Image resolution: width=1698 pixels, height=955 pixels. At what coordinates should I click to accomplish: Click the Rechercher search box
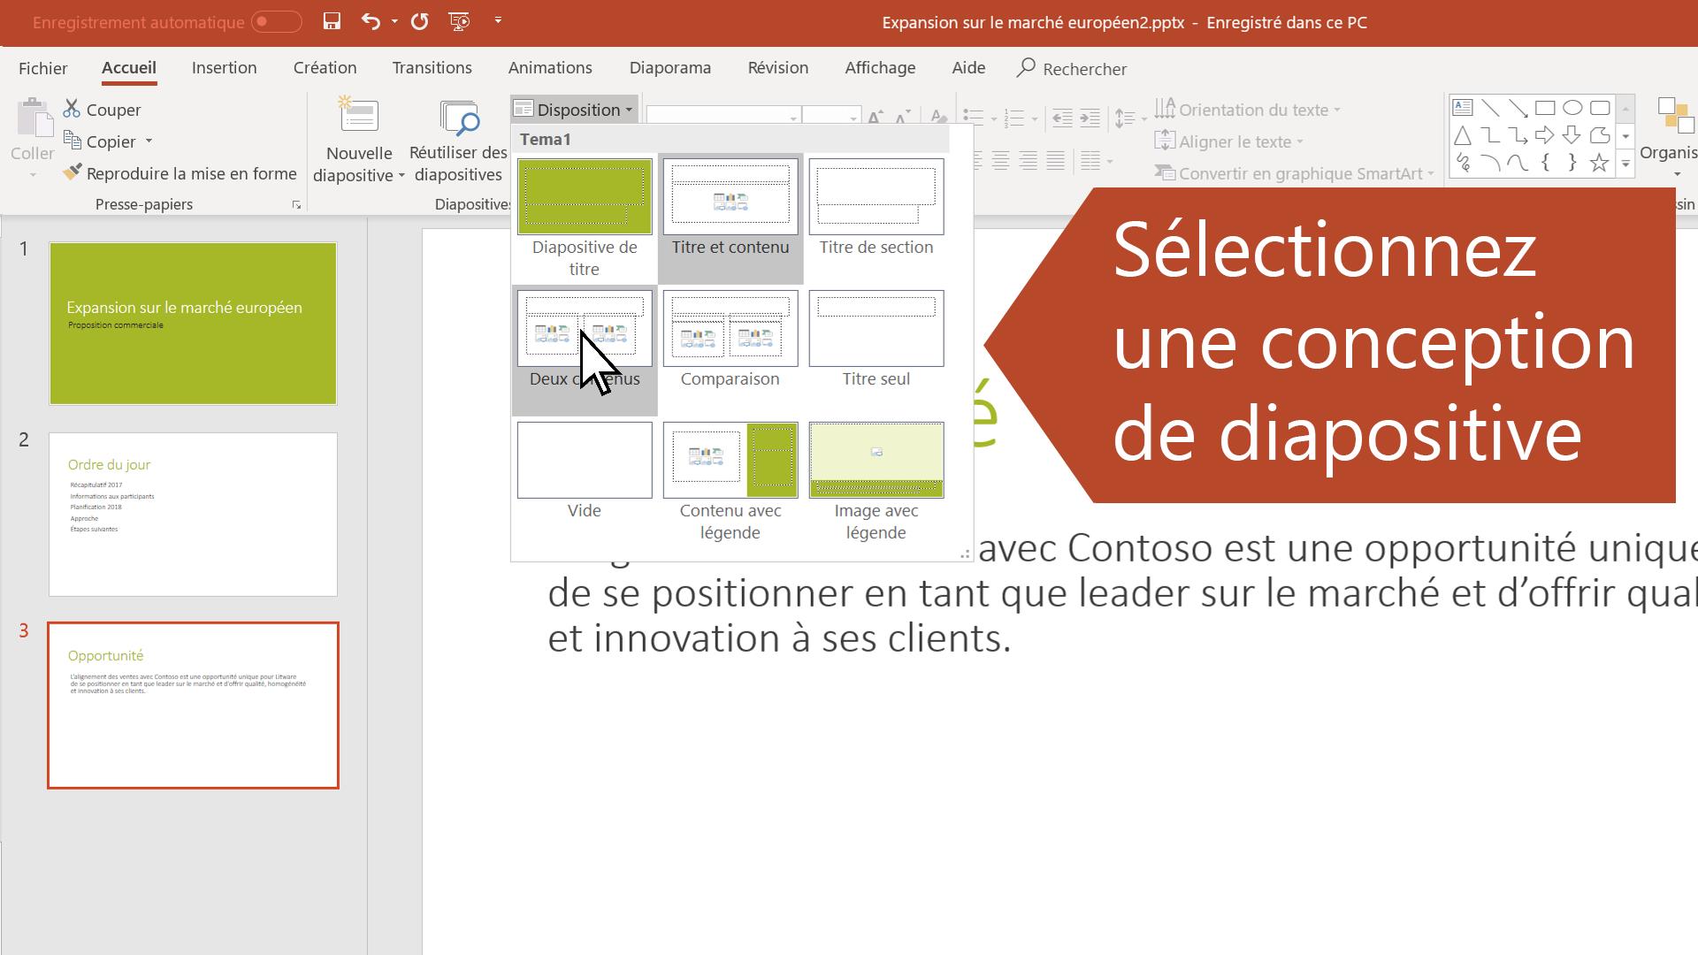coord(1072,68)
